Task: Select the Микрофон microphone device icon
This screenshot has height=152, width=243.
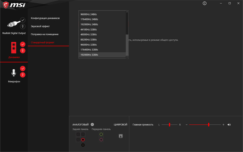Action: [x=13, y=73]
